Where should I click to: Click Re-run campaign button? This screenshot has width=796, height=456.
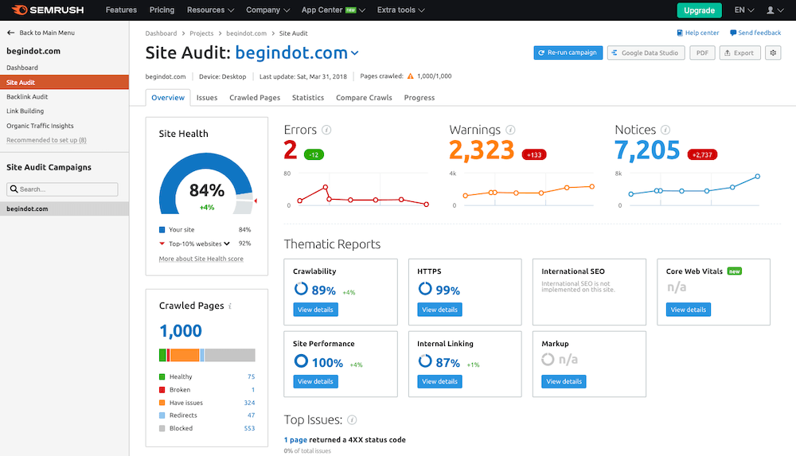coord(568,53)
